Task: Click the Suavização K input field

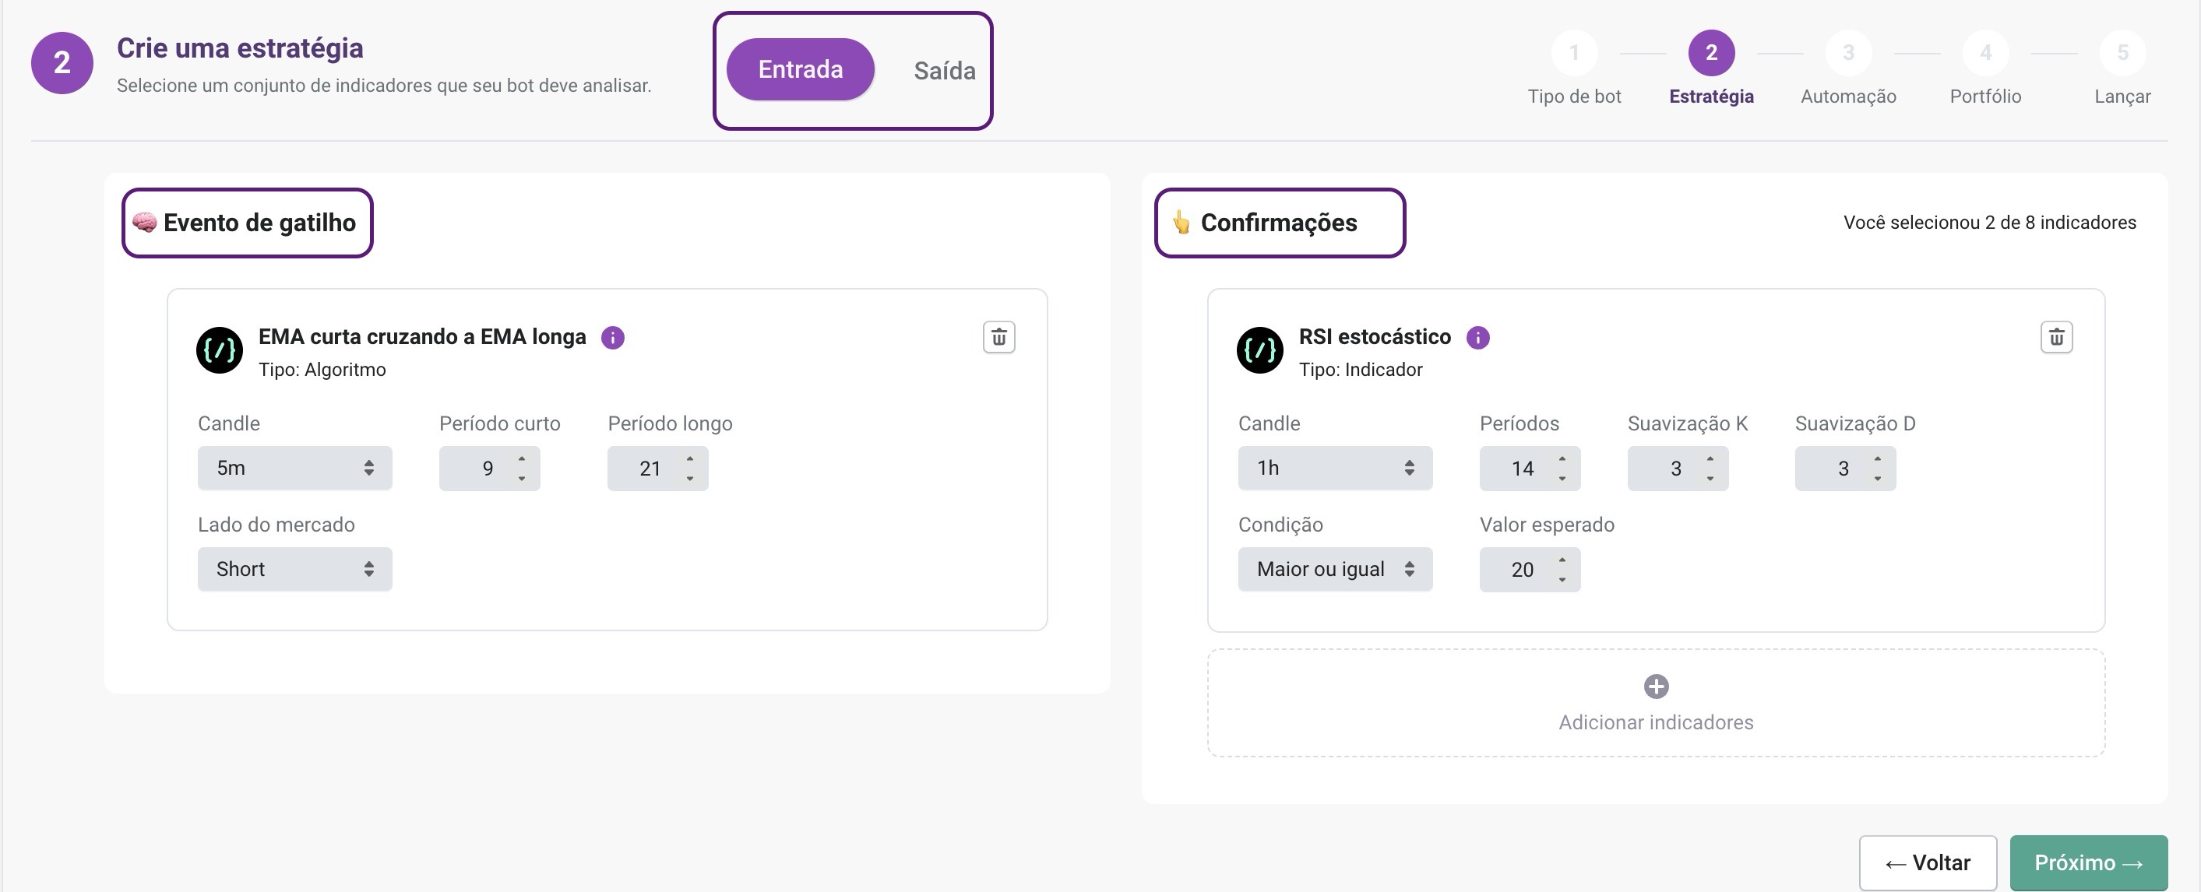Action: 1678,469
